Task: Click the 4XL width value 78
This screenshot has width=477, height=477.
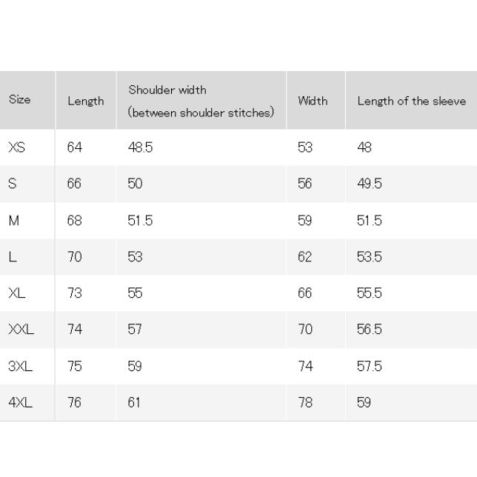Action: [x=305, y=402]
